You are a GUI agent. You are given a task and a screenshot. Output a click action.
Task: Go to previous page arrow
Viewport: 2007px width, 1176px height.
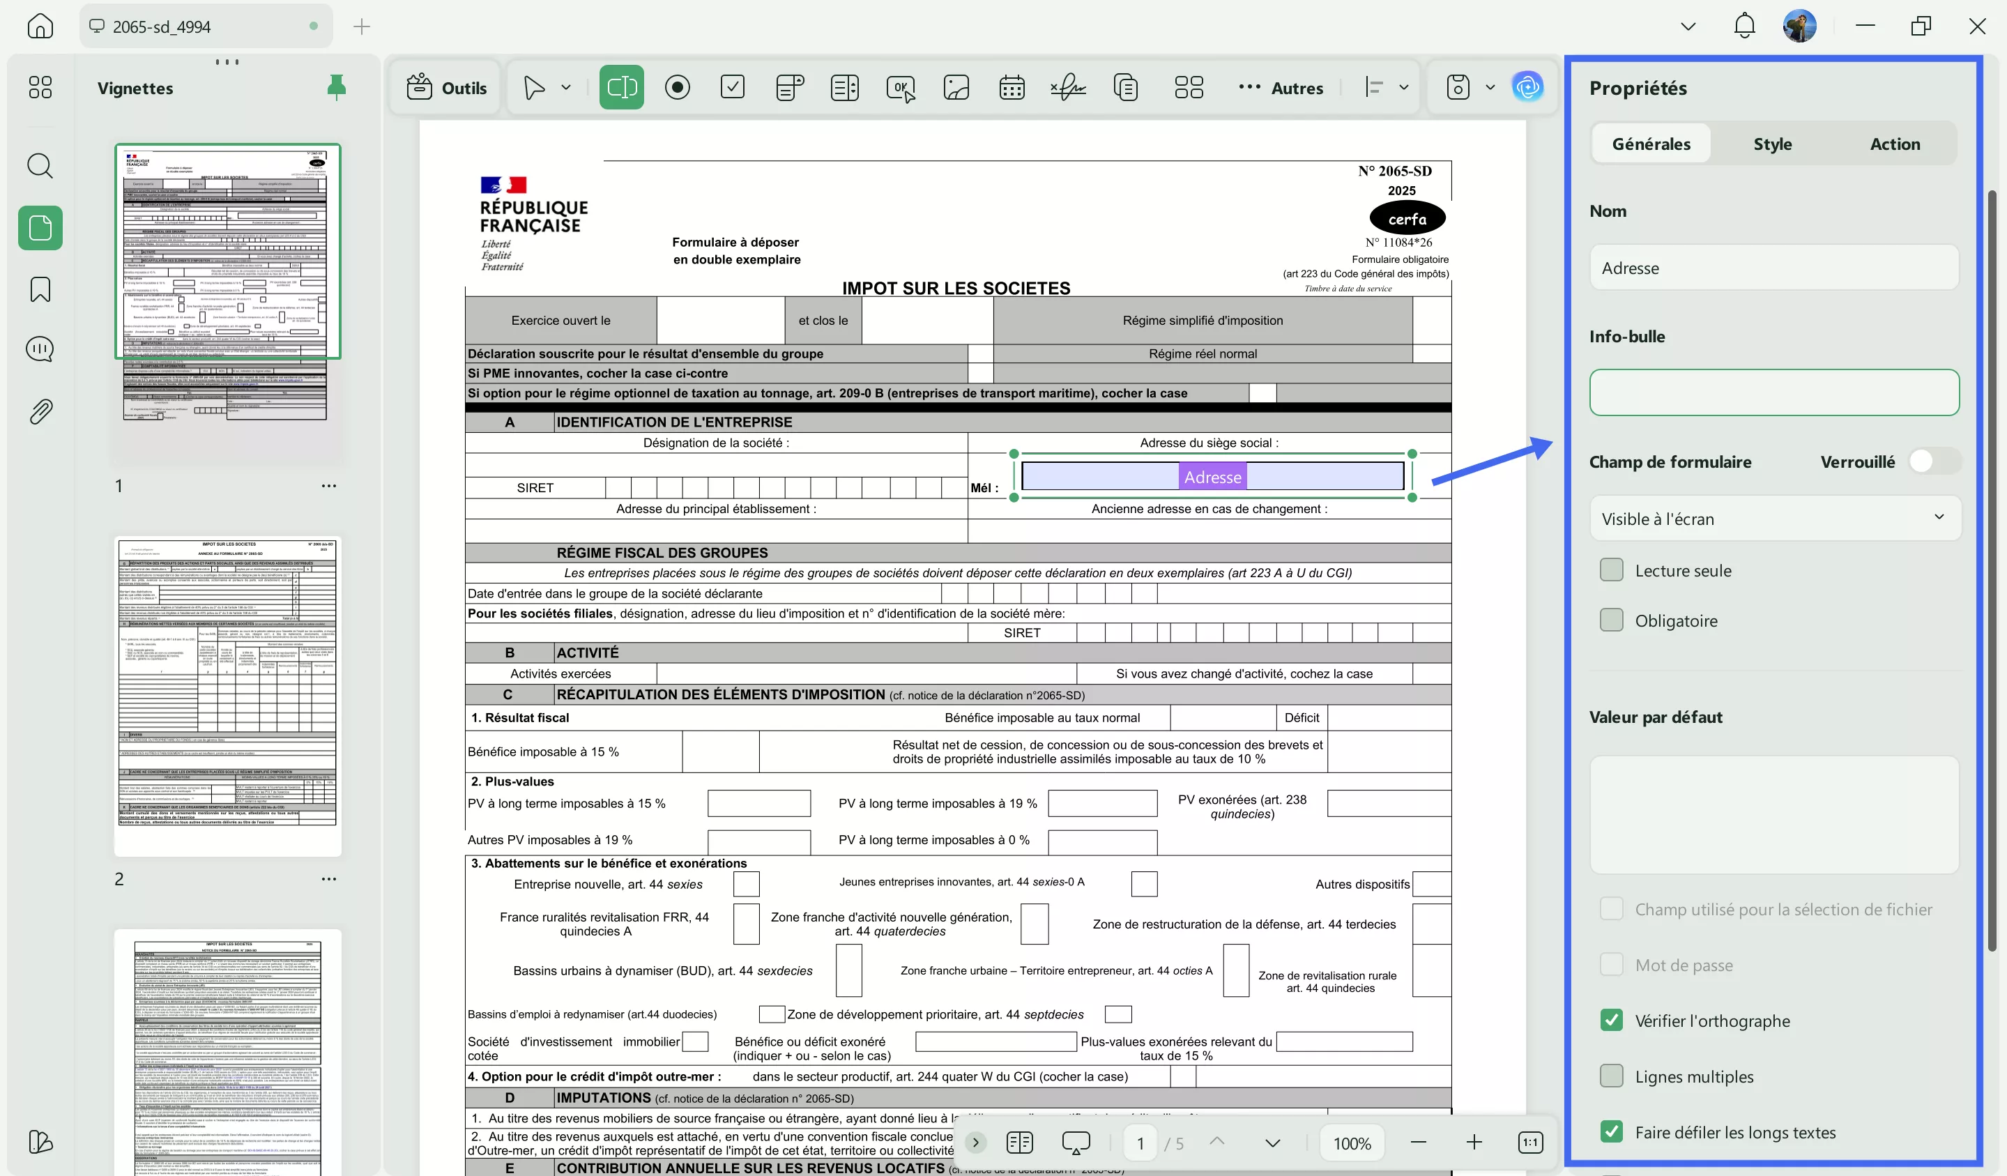pos(1216,1142)
